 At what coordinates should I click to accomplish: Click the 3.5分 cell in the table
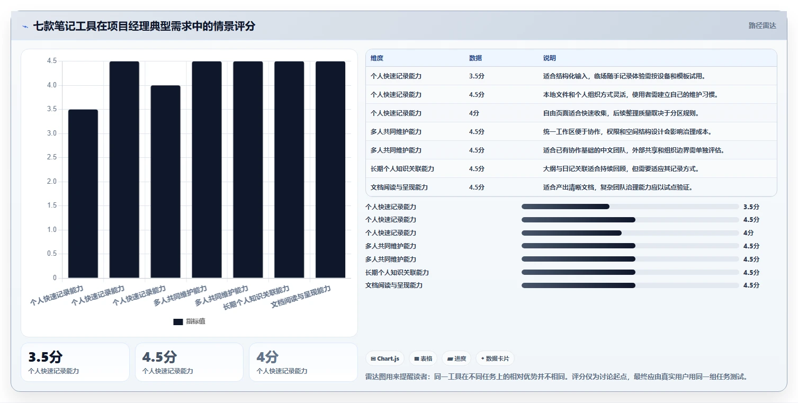477,76
